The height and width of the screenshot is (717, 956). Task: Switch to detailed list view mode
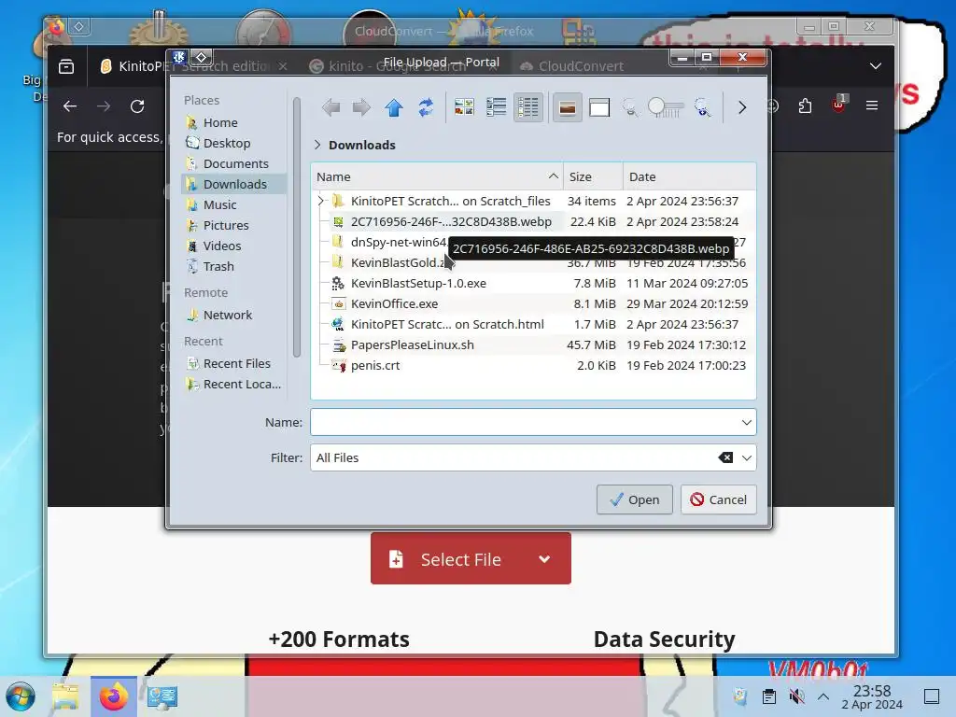point(528,108)
